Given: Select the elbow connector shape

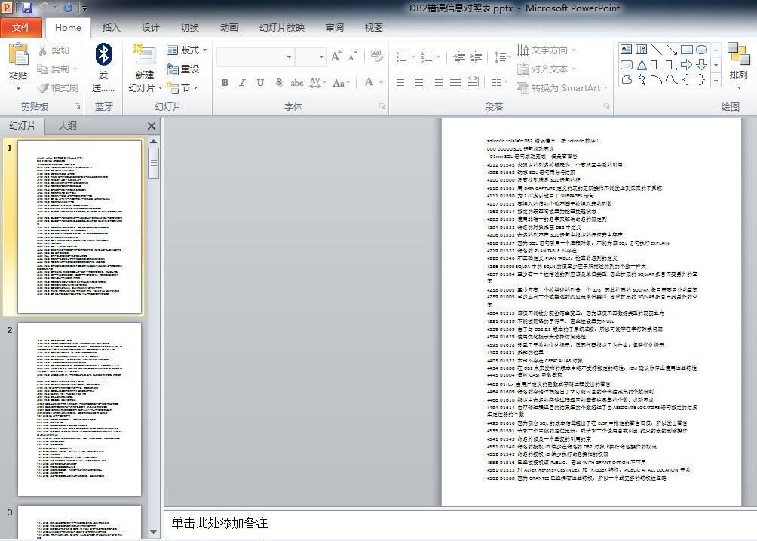Looking at the screenshot, I should (x=656, y=65).
